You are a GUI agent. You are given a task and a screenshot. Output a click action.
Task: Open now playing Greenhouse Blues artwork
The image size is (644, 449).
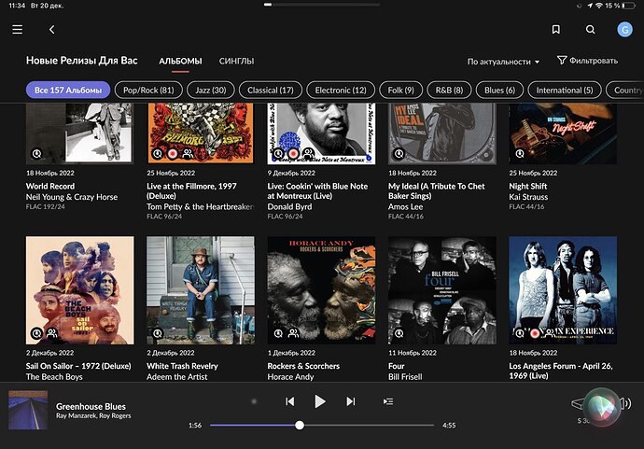[x=28, y=410]
